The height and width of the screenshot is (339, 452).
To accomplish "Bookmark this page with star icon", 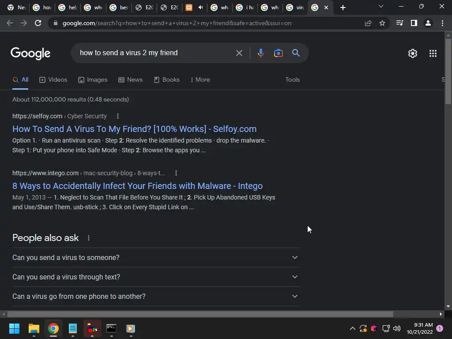I will click(x=382, y=23).
